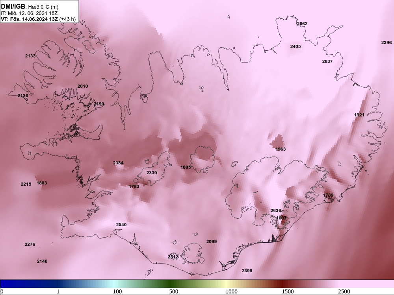The height and width of the screenshot is (295, 394).
Task: Click the value 2540 on the map
Action: [121, 225]
